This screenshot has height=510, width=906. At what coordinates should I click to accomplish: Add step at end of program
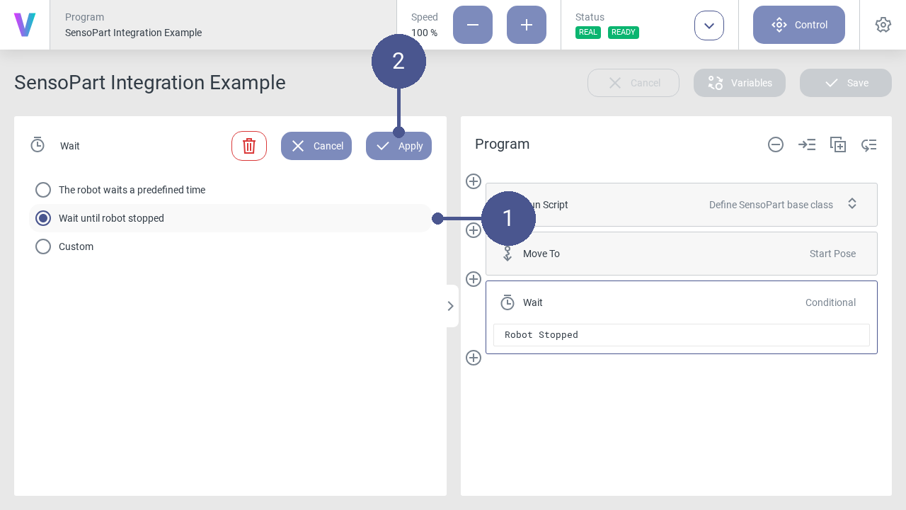(x=474, y=358)
